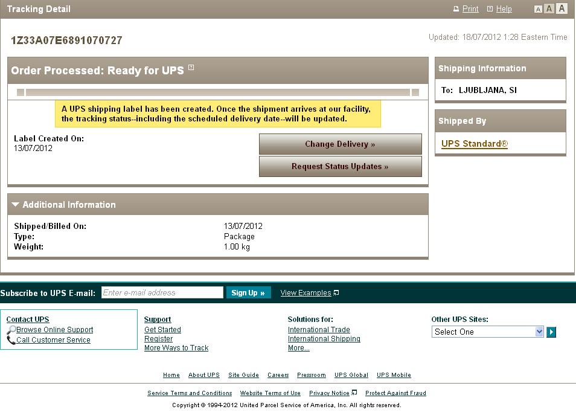The height and width of the screenshot is (418, 576).
Task: Click the View Examples link
Action: (306, 292)
